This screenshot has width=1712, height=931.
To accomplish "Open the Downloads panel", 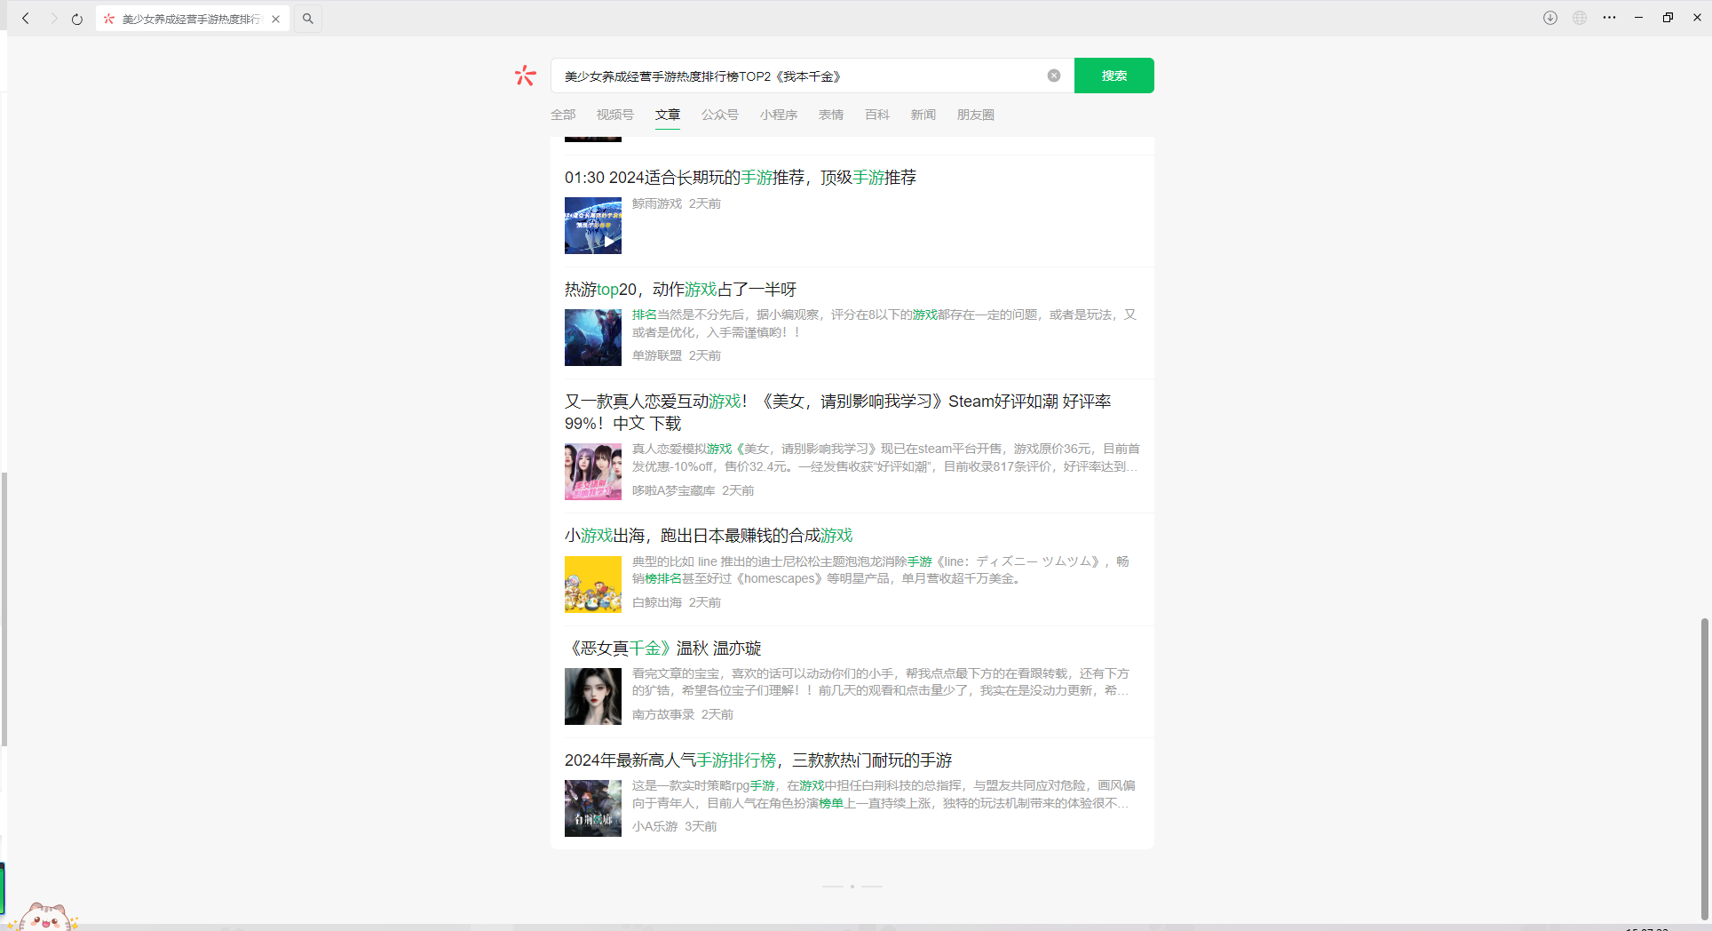I will click(1550, 18).
